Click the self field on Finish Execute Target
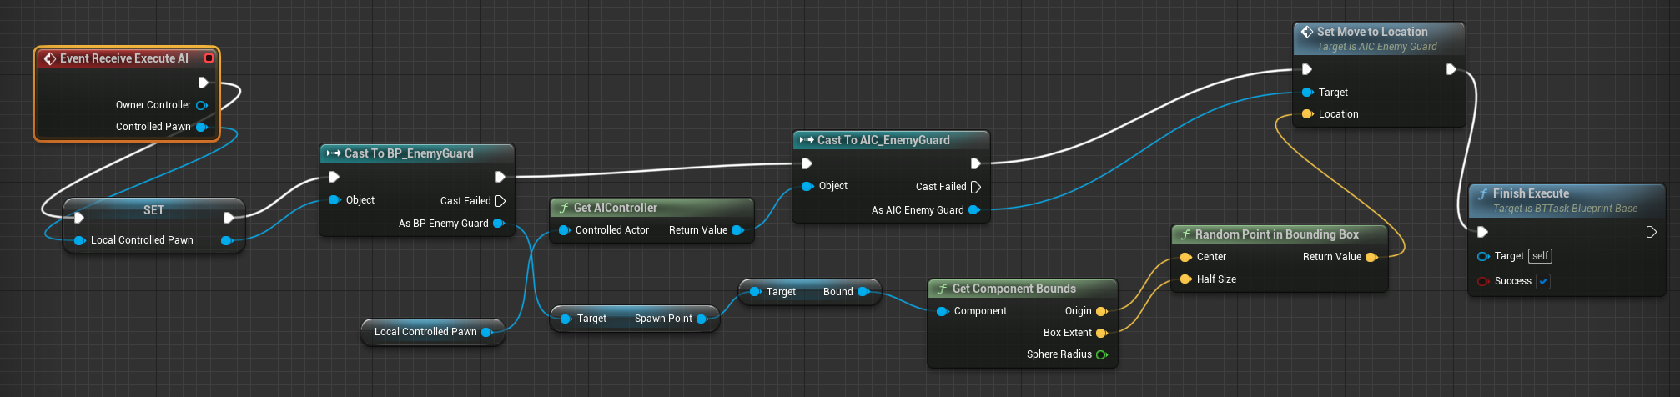 tap(1541, 256)
